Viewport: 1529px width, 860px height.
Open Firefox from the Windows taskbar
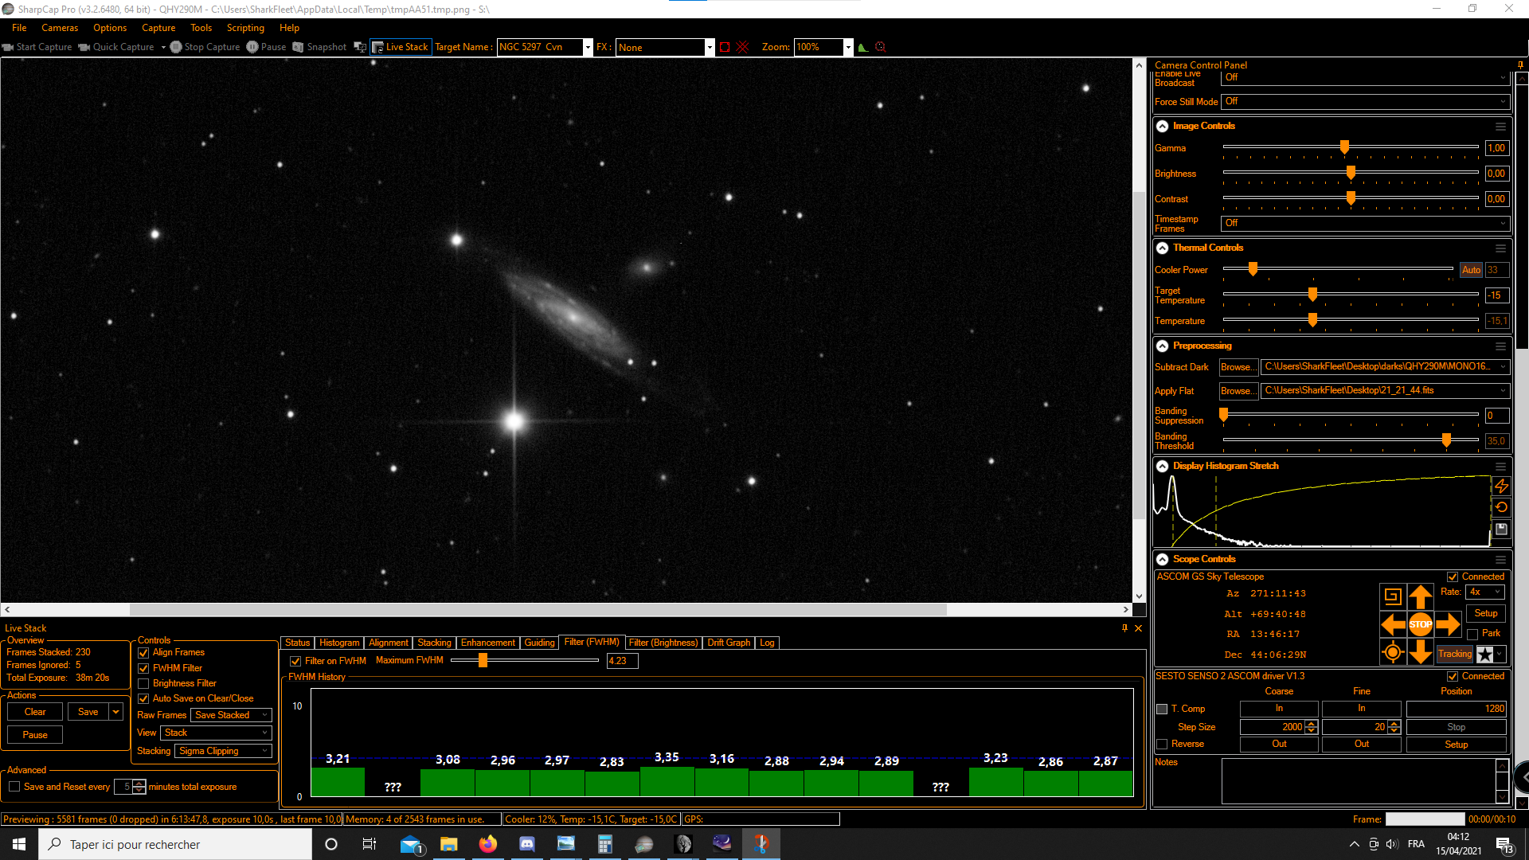(x=487, y=844)
